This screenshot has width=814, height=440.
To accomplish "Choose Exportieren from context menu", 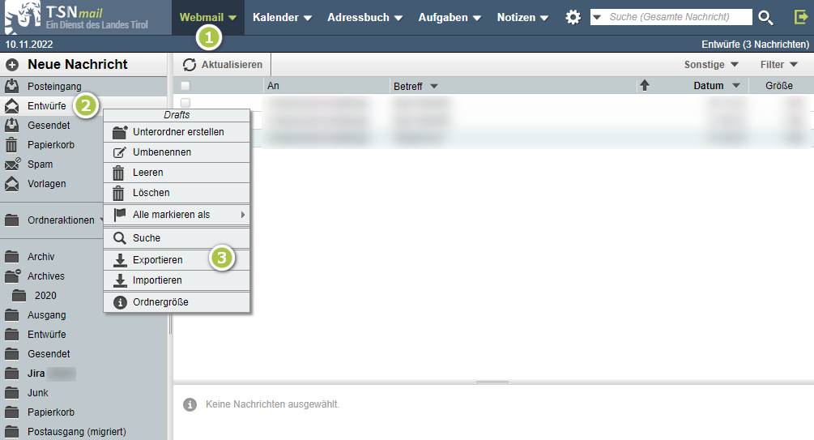I will [x=177, y=260].
